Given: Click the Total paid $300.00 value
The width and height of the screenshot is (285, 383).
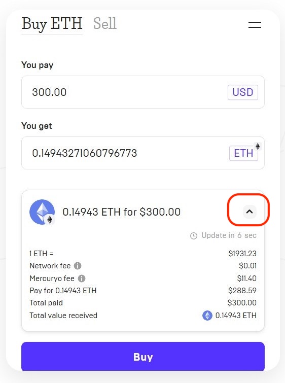Looking at the screenshot, I should tap(242, 303).
